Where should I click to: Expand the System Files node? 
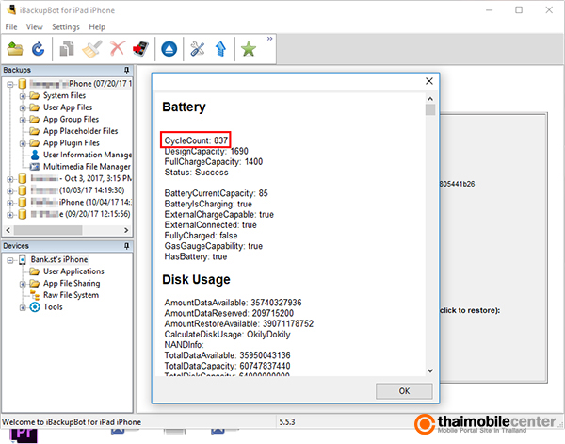(23, 96)
